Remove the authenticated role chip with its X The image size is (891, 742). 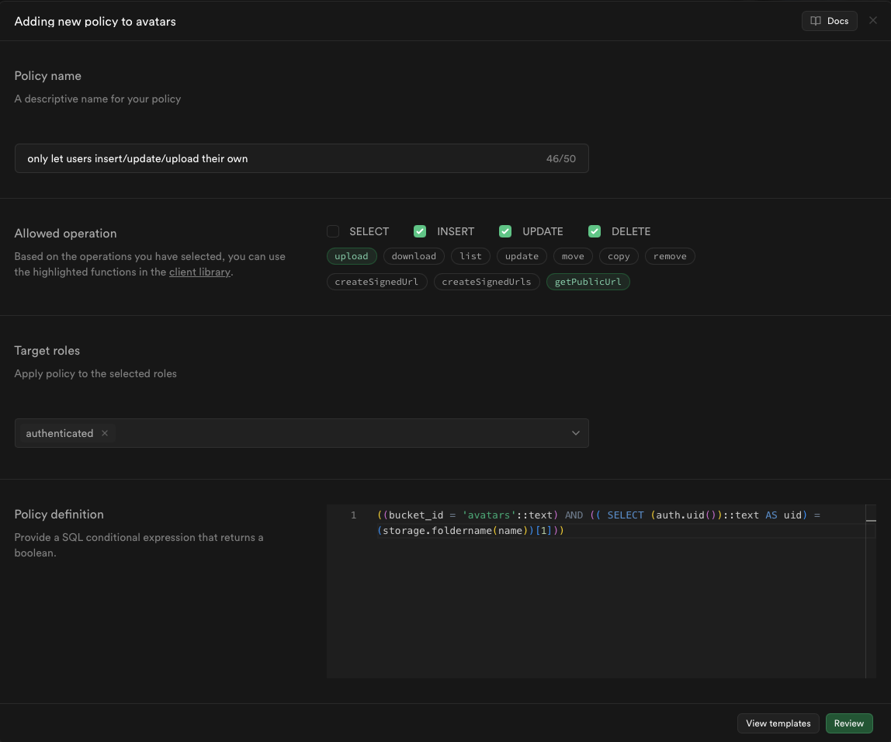point(104,433)
